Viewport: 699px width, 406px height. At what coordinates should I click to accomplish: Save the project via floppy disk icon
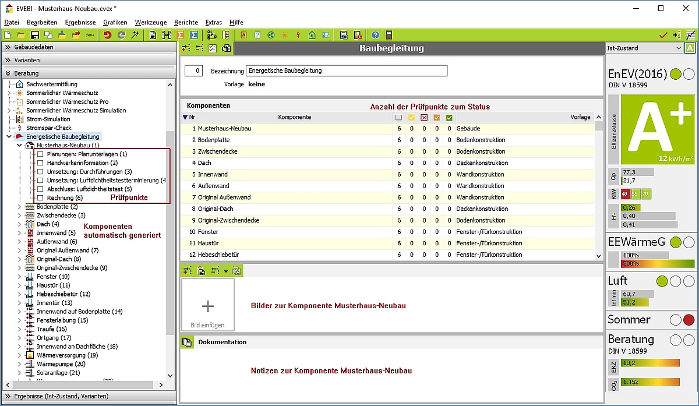coord(34,35)
